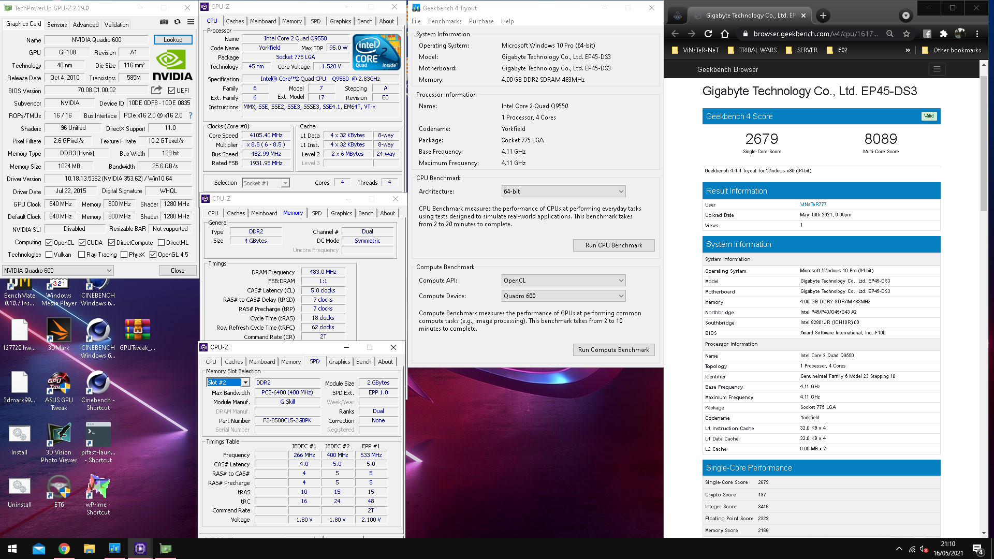Switch to the Advanced tab in GPU-Z

(x=85, y=24)
